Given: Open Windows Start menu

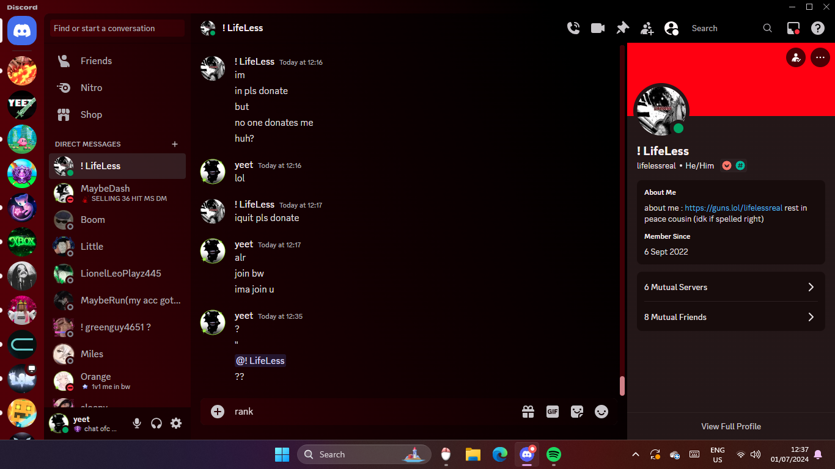Looking at the screenshot, I should pos(282,454).
